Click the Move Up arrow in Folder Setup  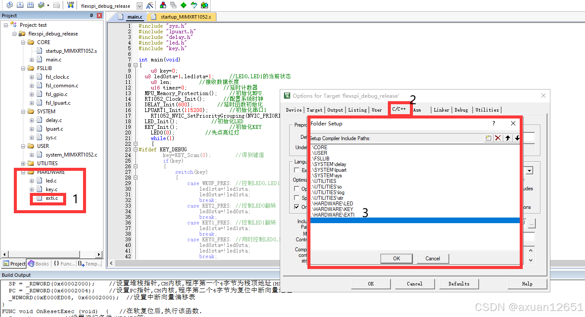point(508,138)
